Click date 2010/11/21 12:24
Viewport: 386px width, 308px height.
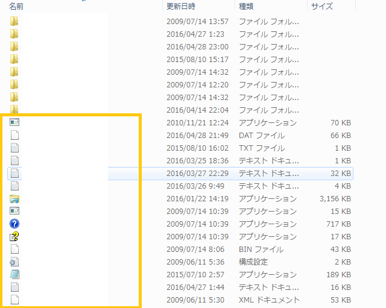tap(197, 123)
